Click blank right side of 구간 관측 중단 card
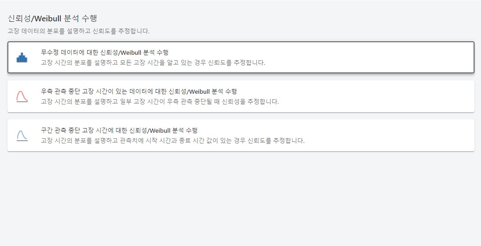The image size is (481, 246). pyautogui.click(x=394, y=135)
